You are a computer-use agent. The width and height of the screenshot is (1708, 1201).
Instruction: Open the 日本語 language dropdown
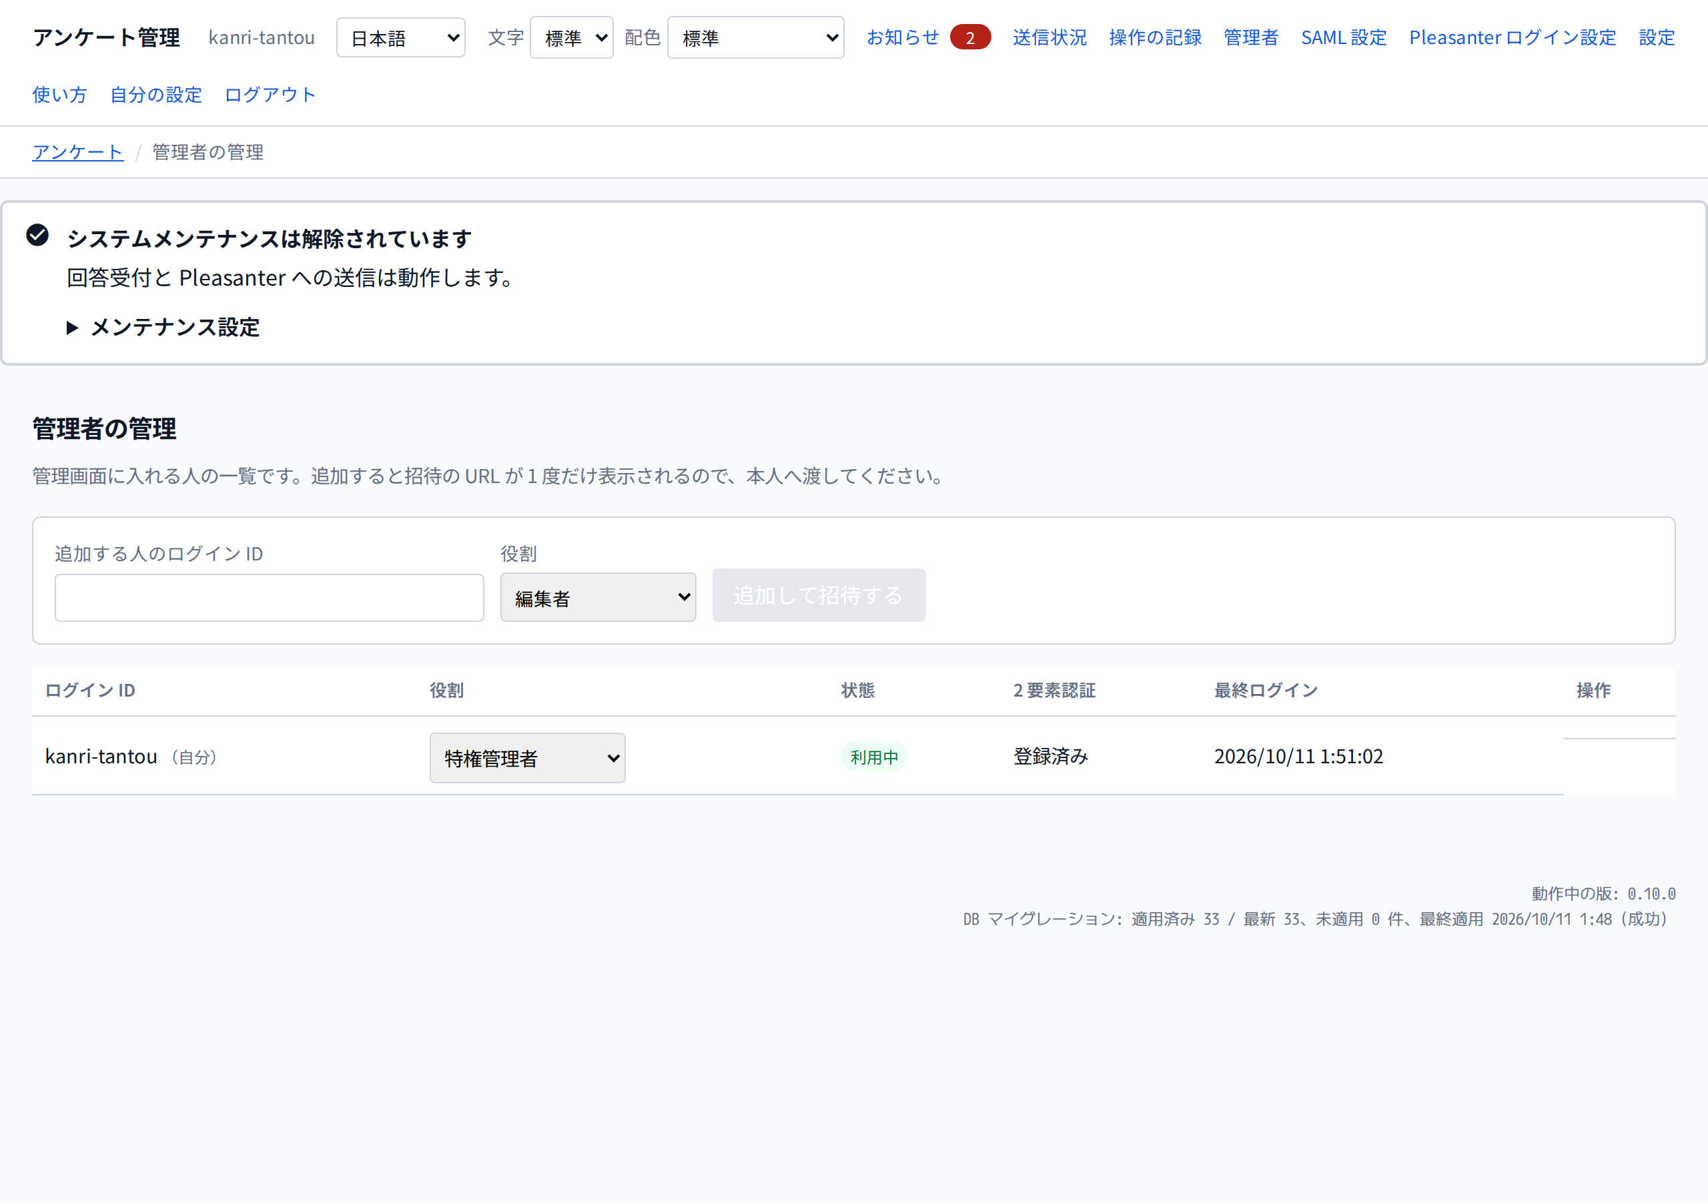click(x=401, y=38)
